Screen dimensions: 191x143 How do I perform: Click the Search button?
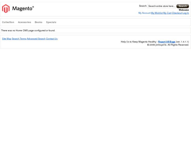183,6
